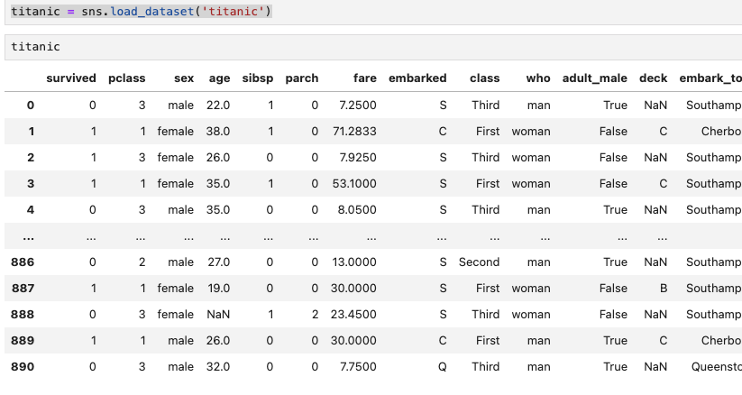Click adult_male 'False' in row 3
The width and height of the screenshot is (742, 395).
pos(613,183)
